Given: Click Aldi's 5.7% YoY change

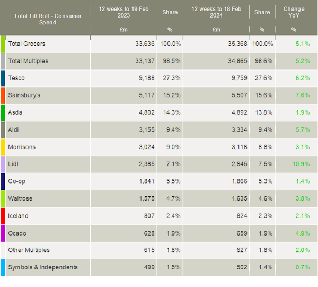Looking at the screenshot, I should pos(303,129).
